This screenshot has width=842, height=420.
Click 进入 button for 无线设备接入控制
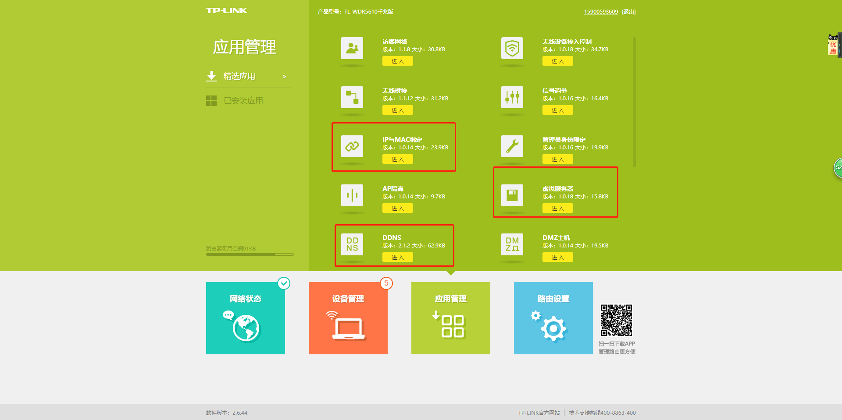(x=558, y=61)
